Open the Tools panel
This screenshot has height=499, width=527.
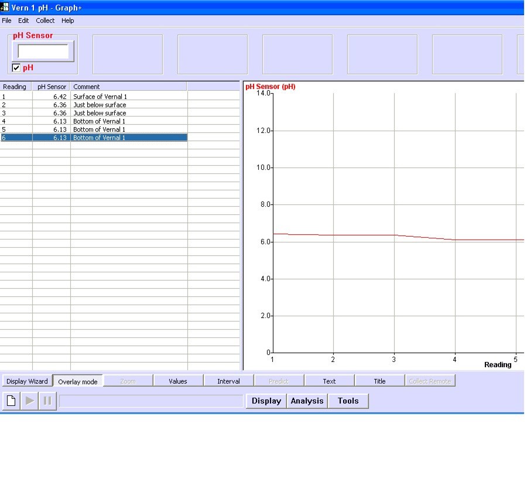coord(348,401)
